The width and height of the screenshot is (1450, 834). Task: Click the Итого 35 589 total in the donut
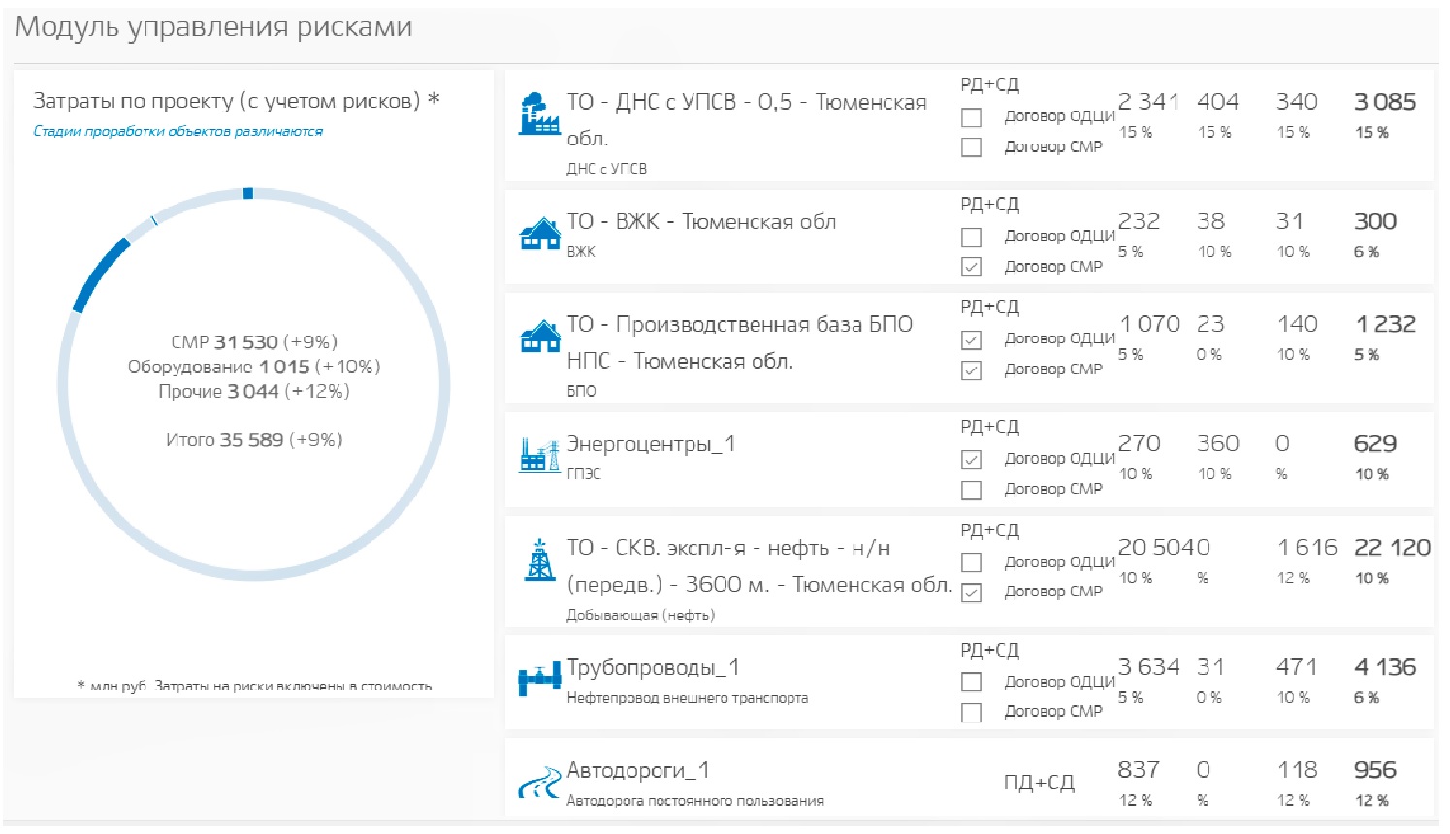click(x=254, y=439)
